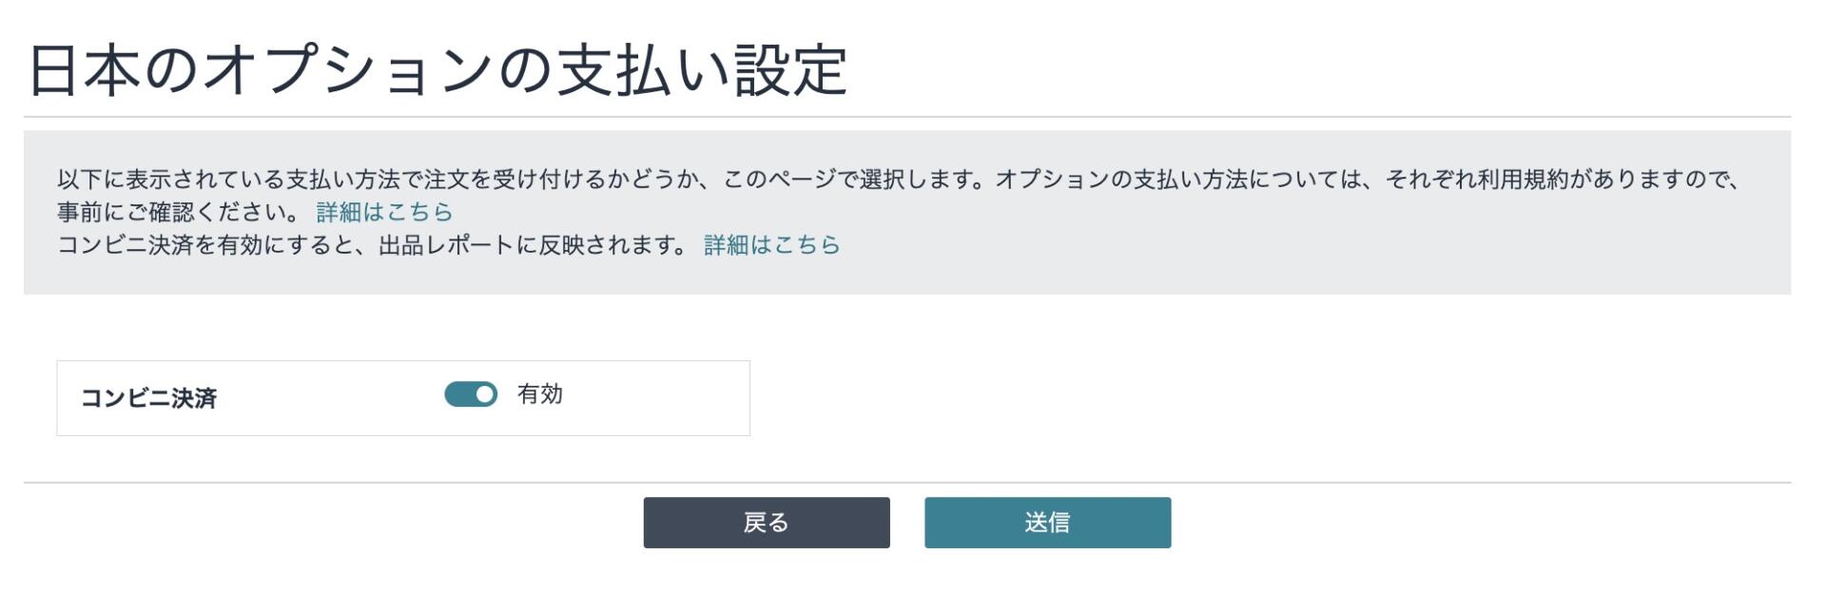
Task: Click the 有効 label beside the switch
Action: [x=540, y=394]
